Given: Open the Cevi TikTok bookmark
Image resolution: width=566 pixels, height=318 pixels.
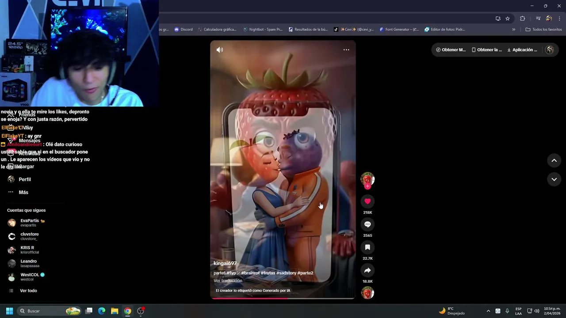Looking at the screenshot, I should click(354, 30).
